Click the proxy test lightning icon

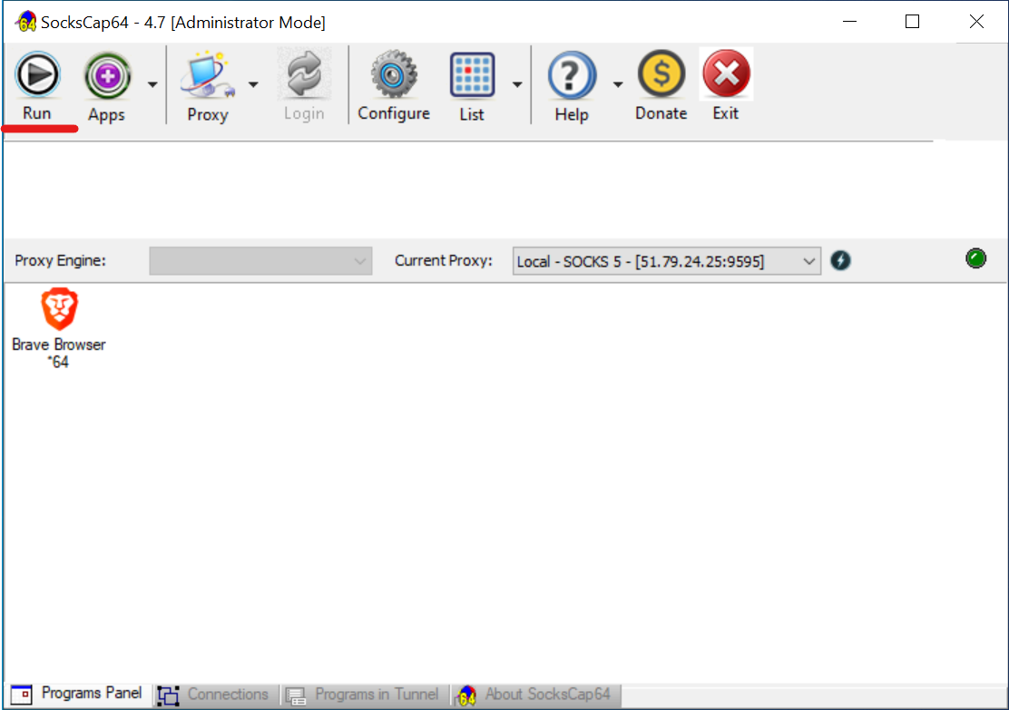(840, 261)
